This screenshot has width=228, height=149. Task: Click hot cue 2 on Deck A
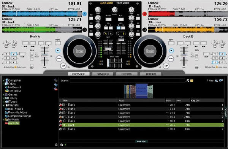(14, 54)
